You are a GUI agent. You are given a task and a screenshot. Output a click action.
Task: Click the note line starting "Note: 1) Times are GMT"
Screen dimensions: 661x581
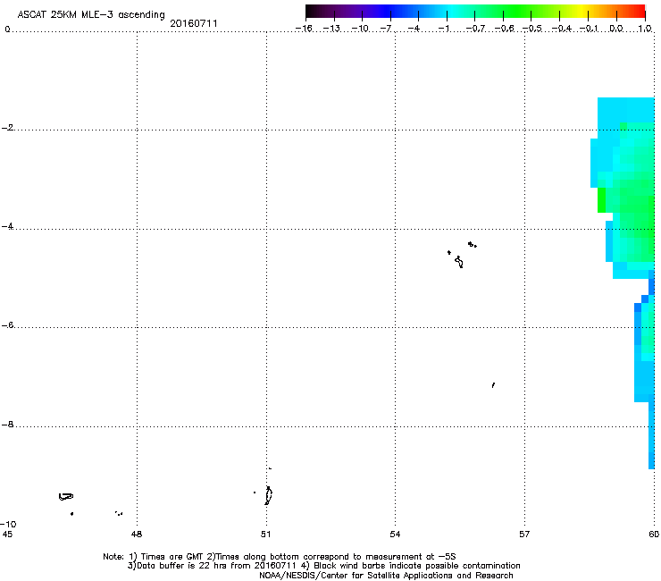point(280,557)
